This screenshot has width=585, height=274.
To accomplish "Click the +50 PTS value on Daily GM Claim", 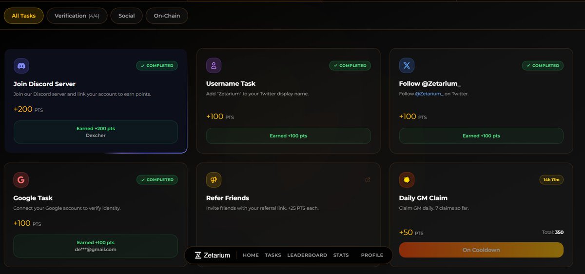I will 411,233.
